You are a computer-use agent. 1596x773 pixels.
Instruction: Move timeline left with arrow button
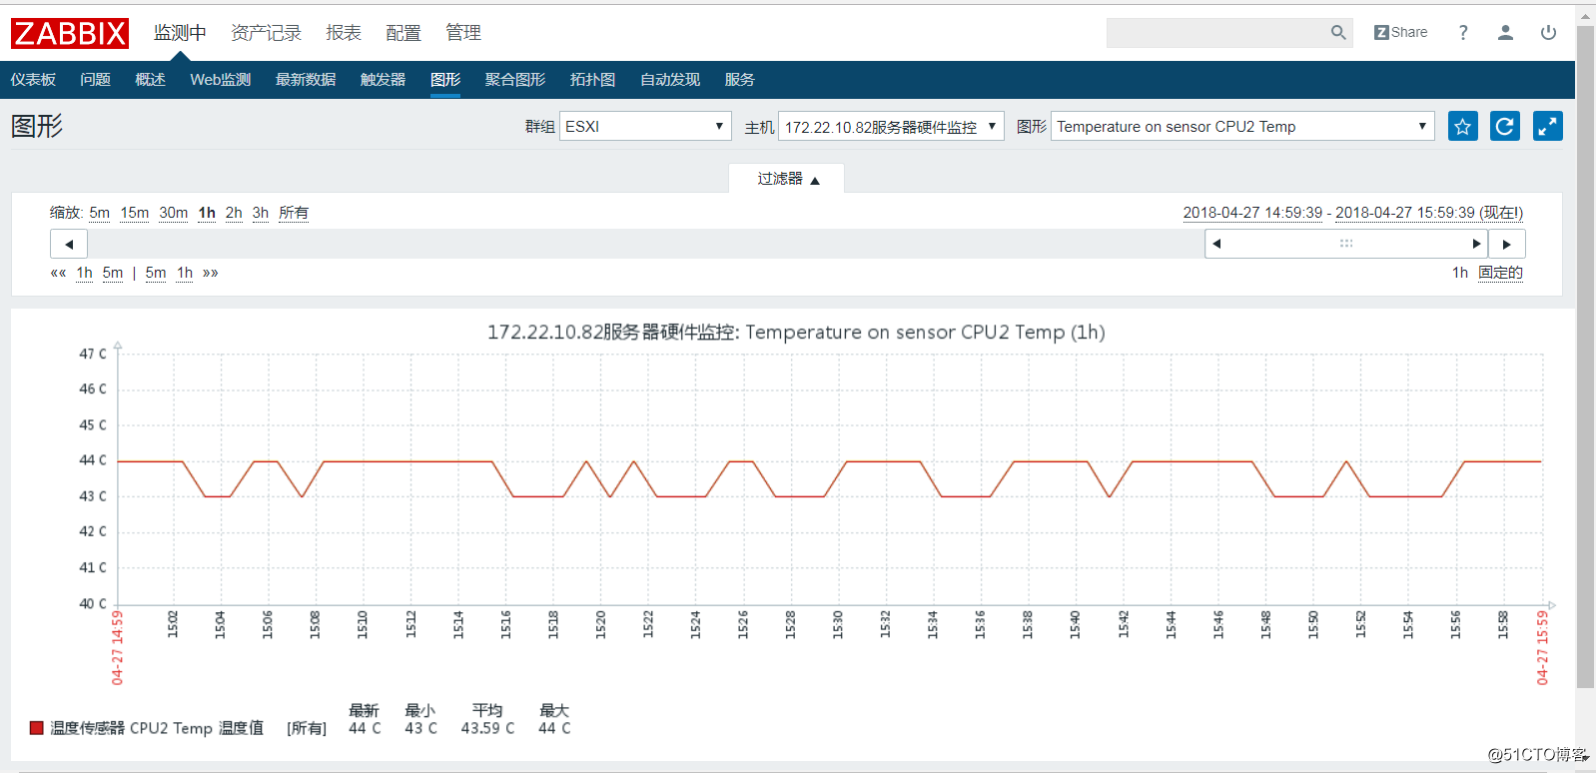tap(69, 244)
